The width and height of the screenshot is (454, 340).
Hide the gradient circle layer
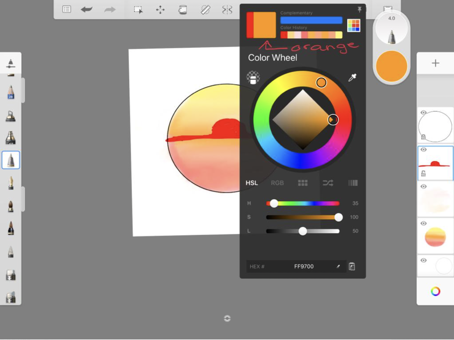click(424, 223)
